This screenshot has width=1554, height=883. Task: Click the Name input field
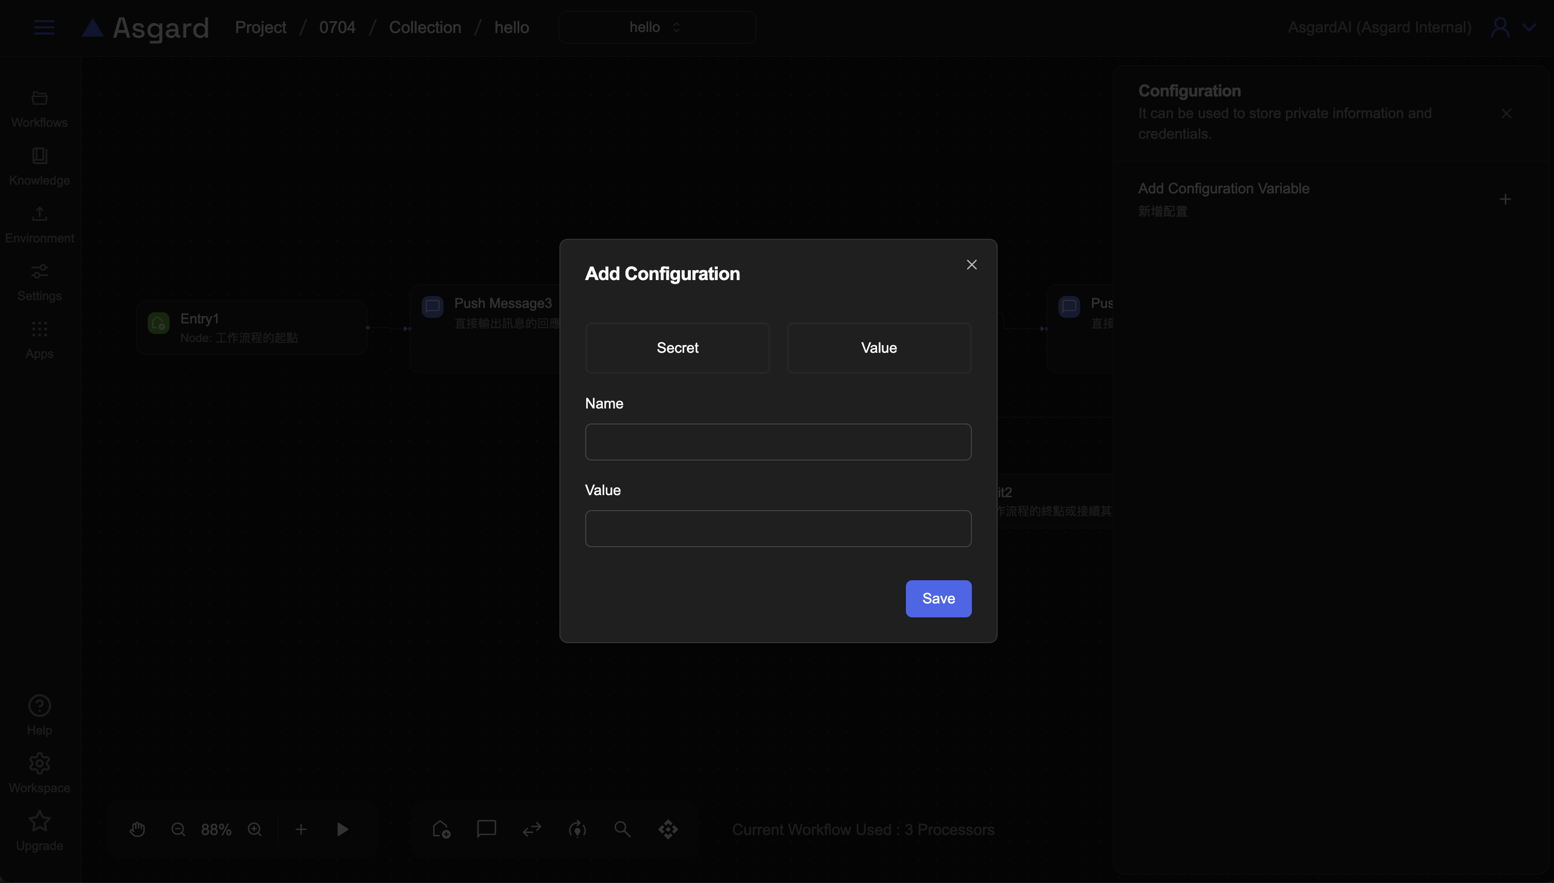pos(778,441)
